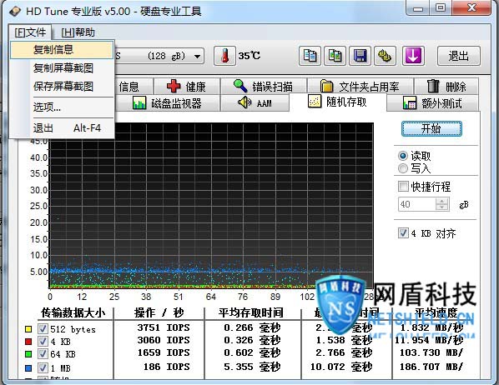Image resolution: width=499 pixels, height=385 pixels.
Task: Switch to the 错误扫描 tab
Action: 264,86
